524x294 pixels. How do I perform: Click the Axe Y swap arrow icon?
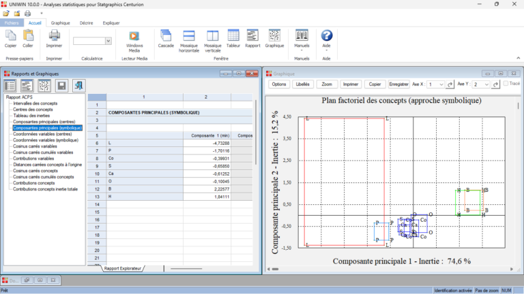(495, 84)
